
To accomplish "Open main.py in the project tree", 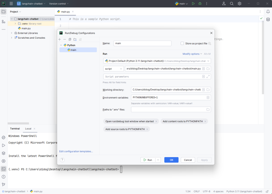I will (x=26, y=28).
